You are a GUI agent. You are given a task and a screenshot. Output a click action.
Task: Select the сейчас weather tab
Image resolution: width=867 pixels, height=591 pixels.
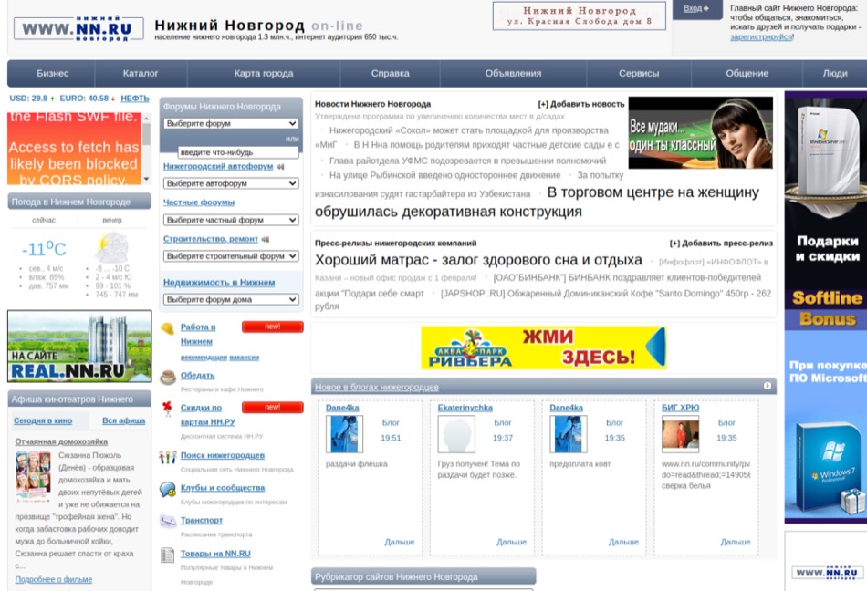[44, 220]
